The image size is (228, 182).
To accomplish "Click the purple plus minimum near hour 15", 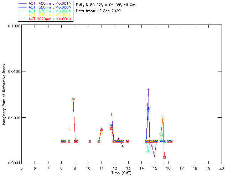I will coord(154,156).
